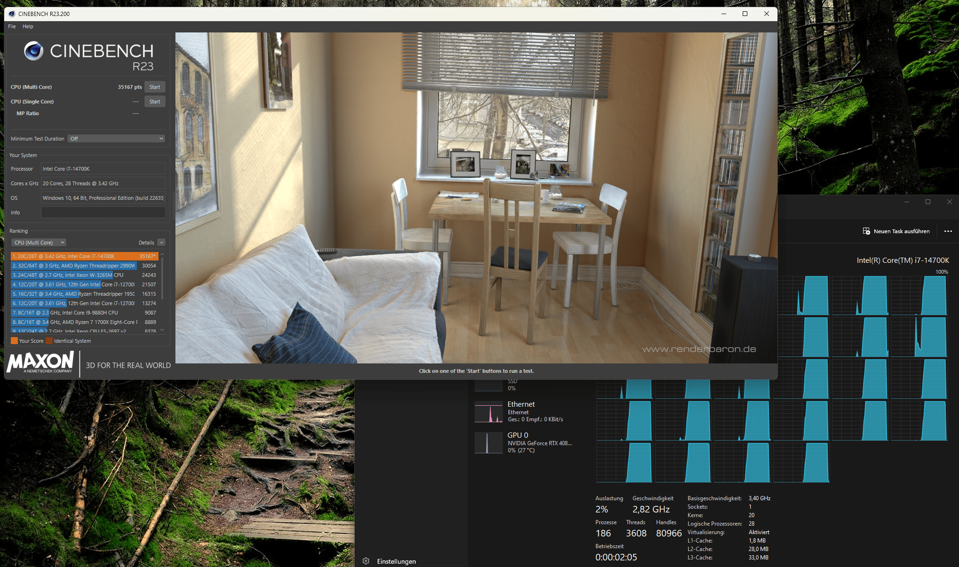Click the Info text field
Screen dimensions: 959x567
click(103, 213)
